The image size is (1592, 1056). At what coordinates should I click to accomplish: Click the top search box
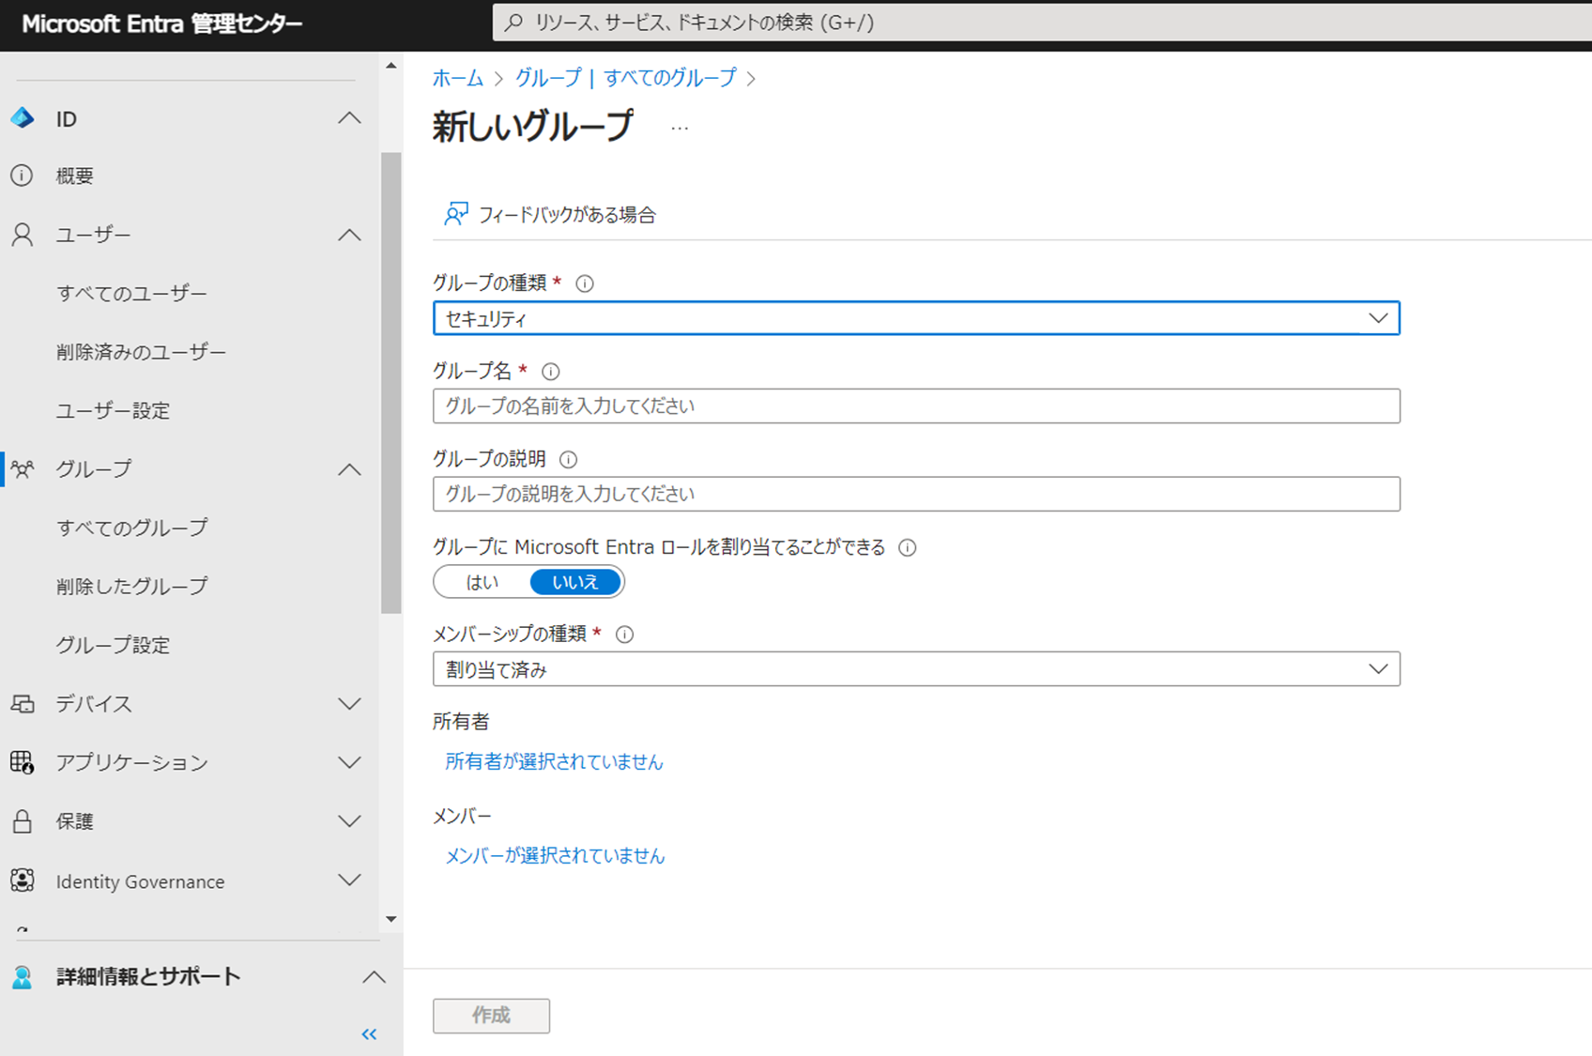point(1042,23)
